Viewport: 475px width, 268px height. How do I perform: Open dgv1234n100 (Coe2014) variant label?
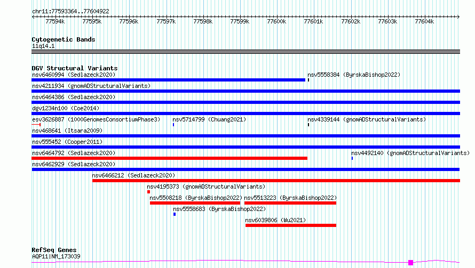click(66, 108)
